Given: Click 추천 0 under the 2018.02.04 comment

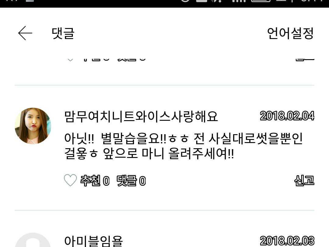Looking at the screenshot, I should (95, 181).
